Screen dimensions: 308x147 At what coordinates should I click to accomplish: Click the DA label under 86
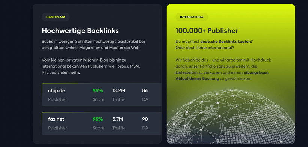[145, 99]
